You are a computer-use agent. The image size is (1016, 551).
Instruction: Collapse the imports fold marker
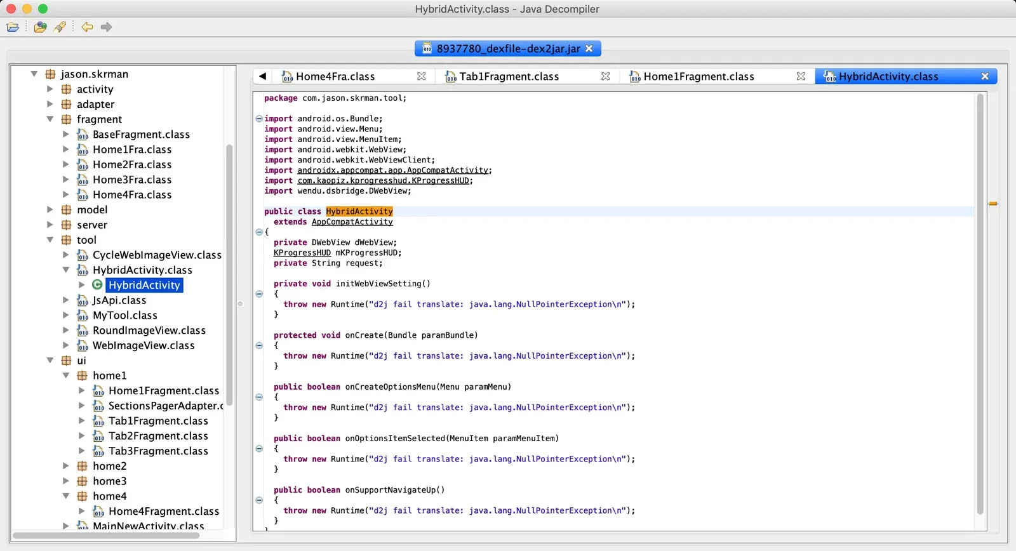tap(259, 119)
